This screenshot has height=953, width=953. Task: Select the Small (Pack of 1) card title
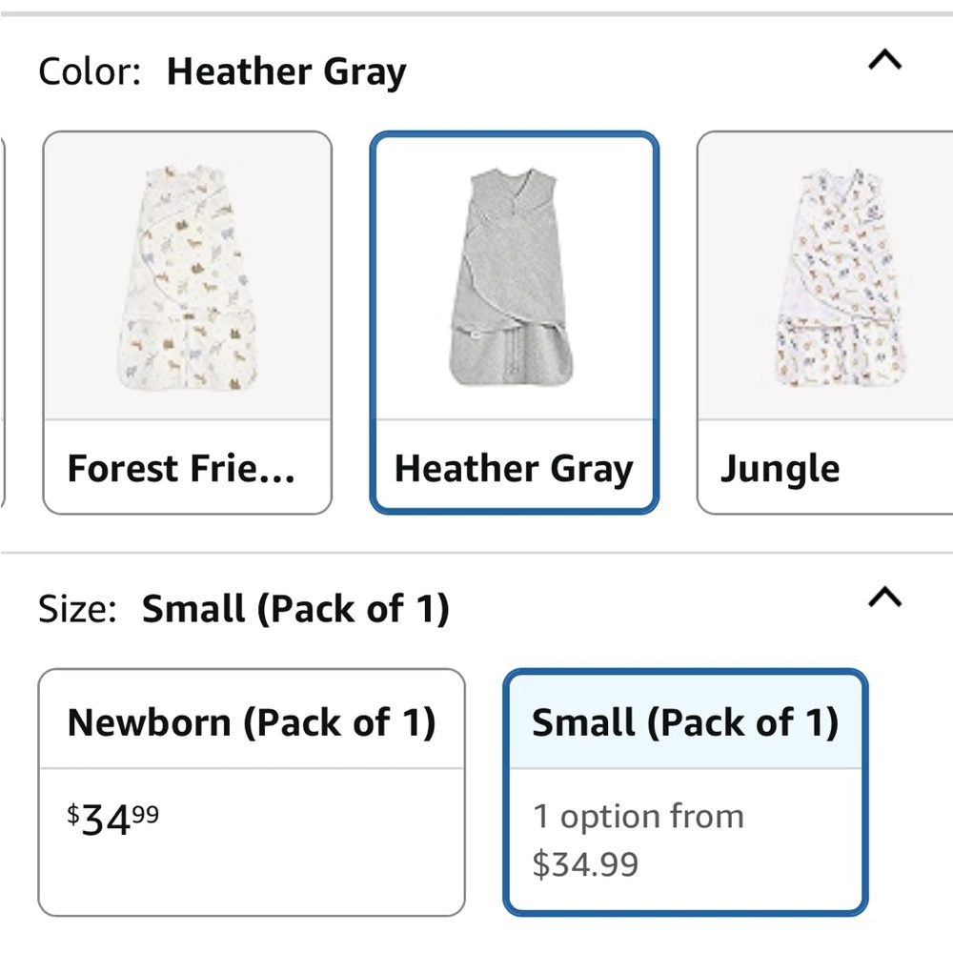pos(685,722)
